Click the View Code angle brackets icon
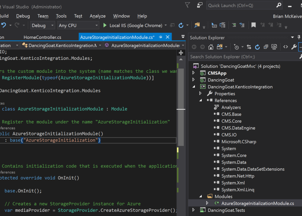Viewport: 302px width, 216px height. coord(286,47)
